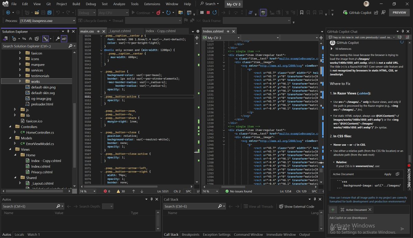Click Apply in Copilot code block
The height and width of the screenshot is (238, 413).
point(388,174)
